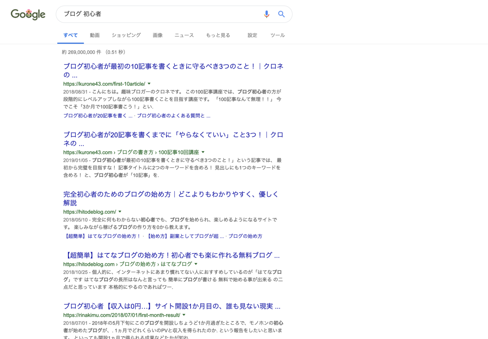The height and width of the screenshot is (339, 488).
Task: Open the ニュース tab
Action: pos(184,35)
